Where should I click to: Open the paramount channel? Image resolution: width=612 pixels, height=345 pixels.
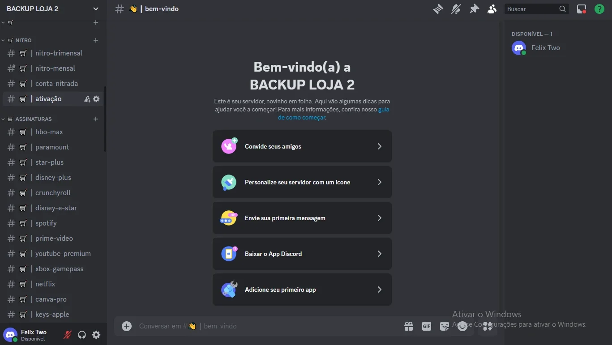coord(53,147)
